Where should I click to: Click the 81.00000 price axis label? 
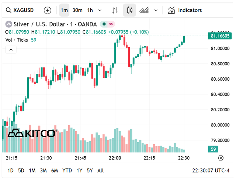pos(220,49)
